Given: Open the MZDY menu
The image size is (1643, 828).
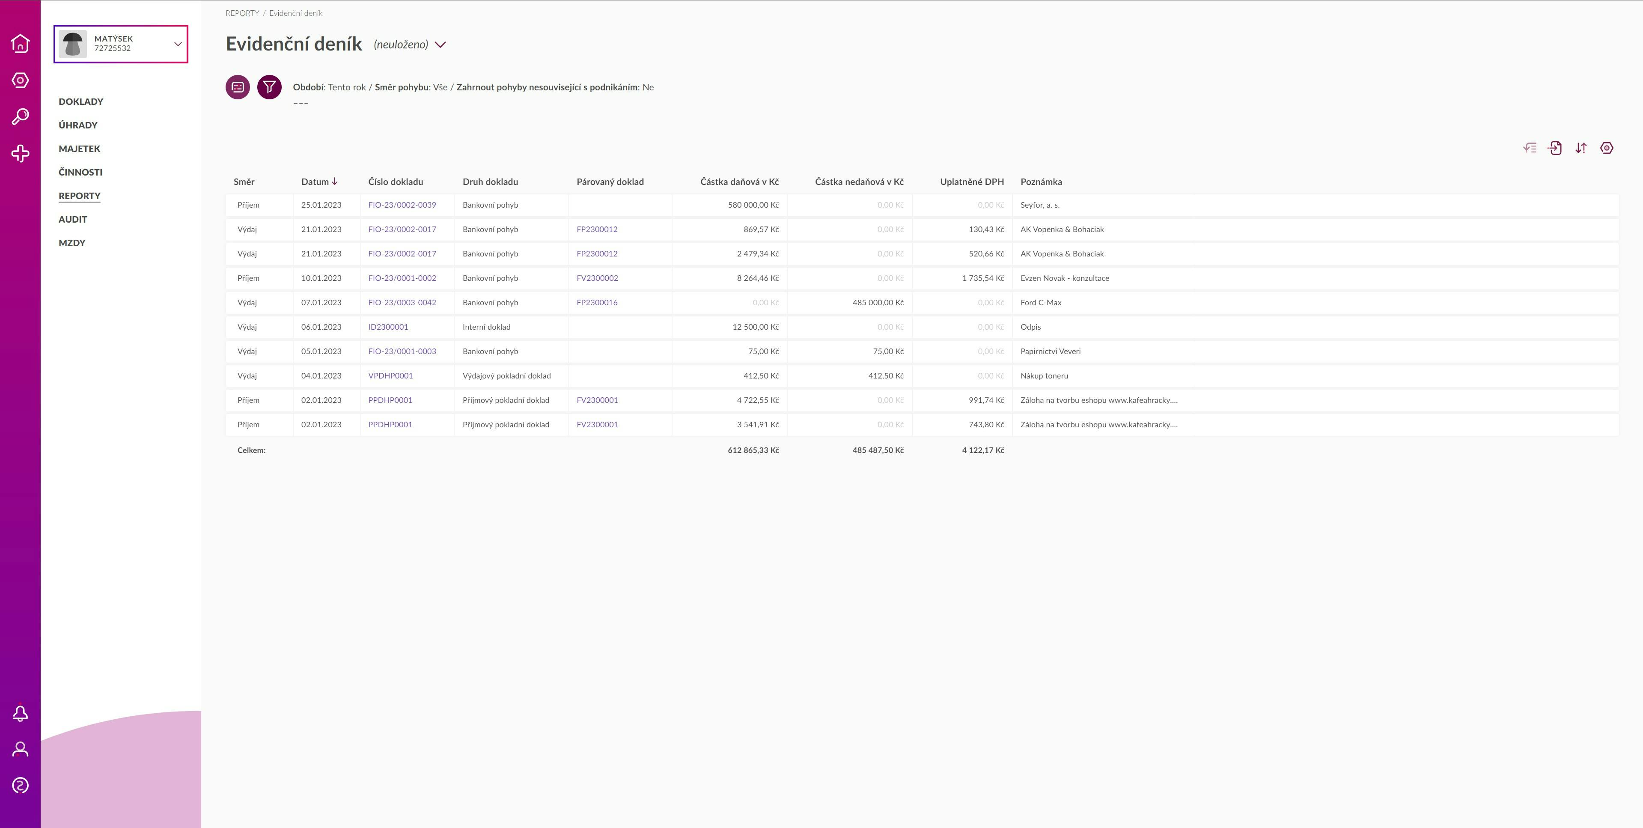Looking at the screenshot, I should point(72,243).
